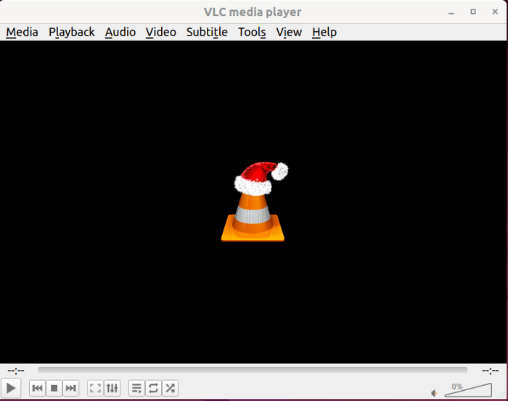Screen dimensions: 508x401
Task: Click the VLC cone Santa hat logo
Action: 254,202
